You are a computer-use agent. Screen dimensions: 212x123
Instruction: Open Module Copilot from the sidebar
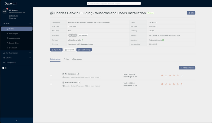[x=15, y=38]
